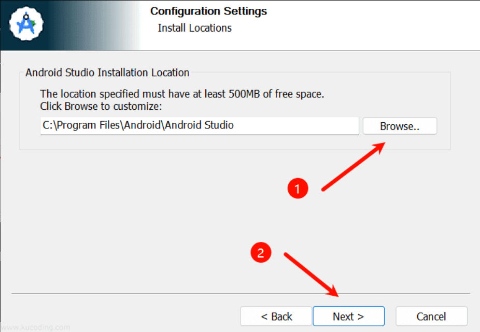
Task: Proceed by pressing Next >
Action: [x=348, y=316]
